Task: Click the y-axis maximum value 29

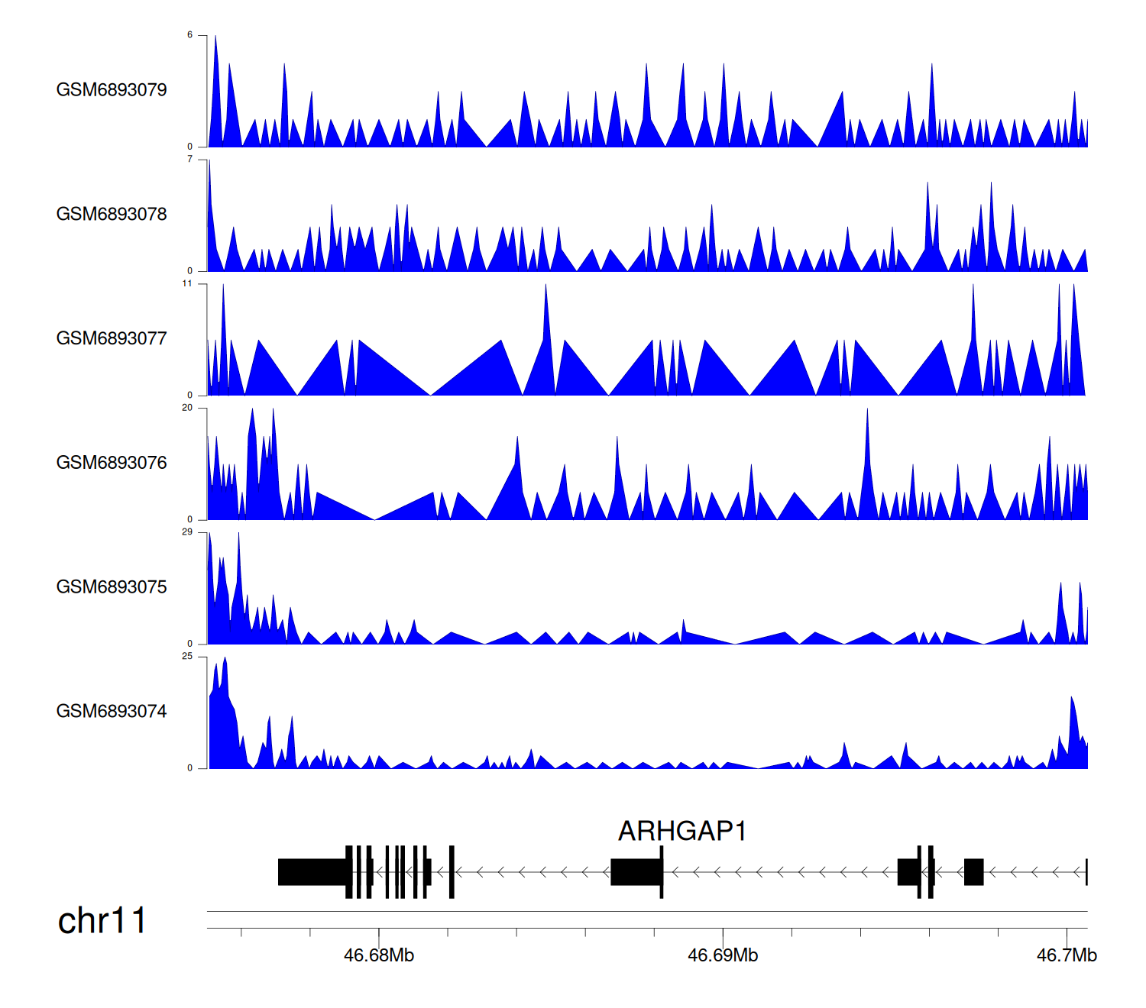Action: click(187, 532)
